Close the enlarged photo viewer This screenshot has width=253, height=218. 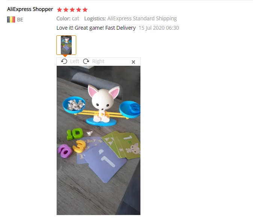pyautogui.click(x=133, y=62)
